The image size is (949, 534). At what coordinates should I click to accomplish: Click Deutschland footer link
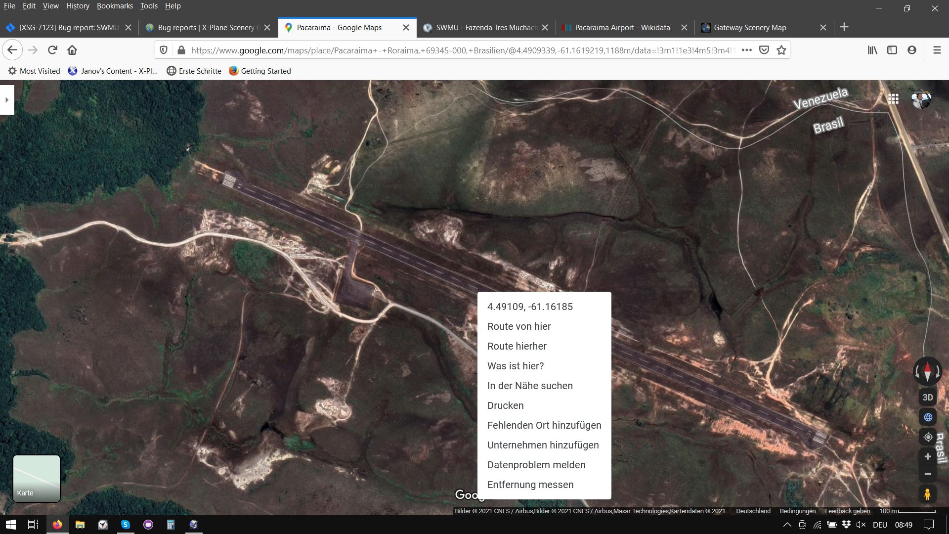(753, 511)
